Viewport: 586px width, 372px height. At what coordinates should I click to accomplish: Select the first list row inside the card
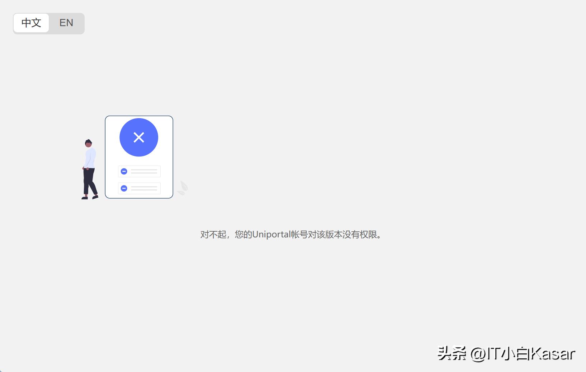(x=139, y=171)
